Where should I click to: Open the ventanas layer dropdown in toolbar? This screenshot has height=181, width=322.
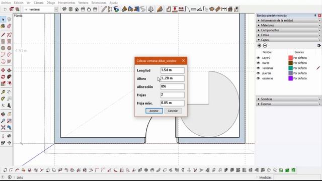point(56,10)
